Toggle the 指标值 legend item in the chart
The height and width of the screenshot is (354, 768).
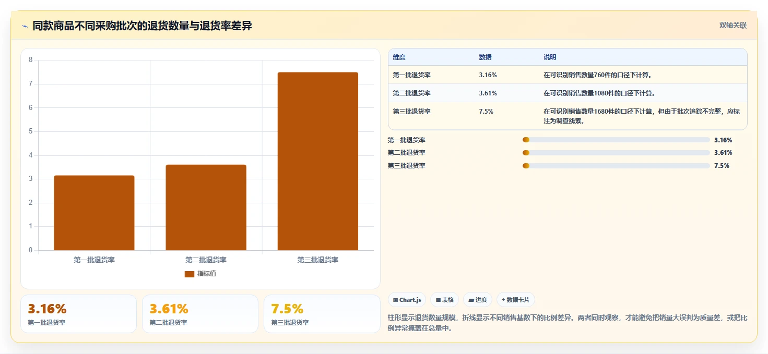200,274
